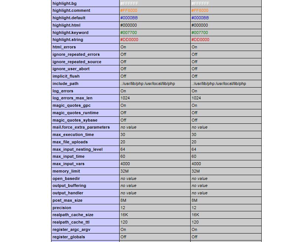285x242 pixels.
Task: Click the max_input_time directive name
Action: [x=68, y=156]
